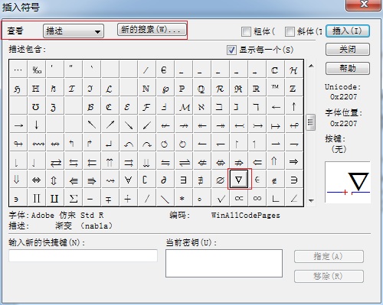Viewport: 383px width, 305px height.
Task: Pick the summation ∑ symbol
Action: coord(74,198)
